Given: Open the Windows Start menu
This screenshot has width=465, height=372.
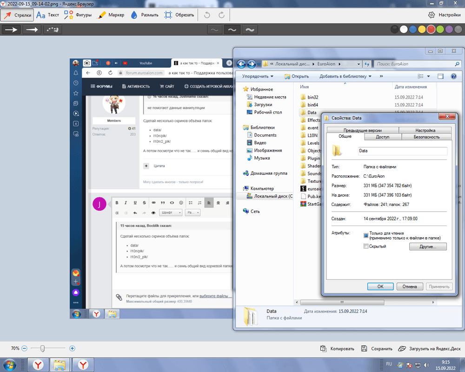Looking at the screenshot, I should click(x=9, y=364).
